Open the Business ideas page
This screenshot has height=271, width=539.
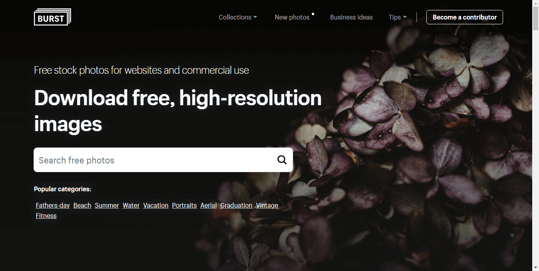[351, 17]
